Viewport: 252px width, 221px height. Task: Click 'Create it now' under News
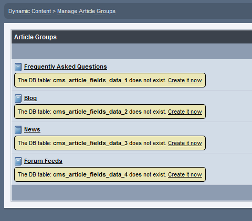[x=185, y=143]
